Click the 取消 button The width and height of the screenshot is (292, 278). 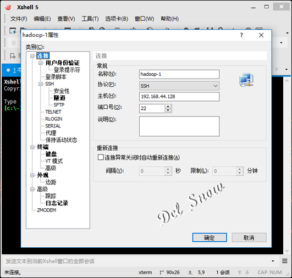point(249,237)
